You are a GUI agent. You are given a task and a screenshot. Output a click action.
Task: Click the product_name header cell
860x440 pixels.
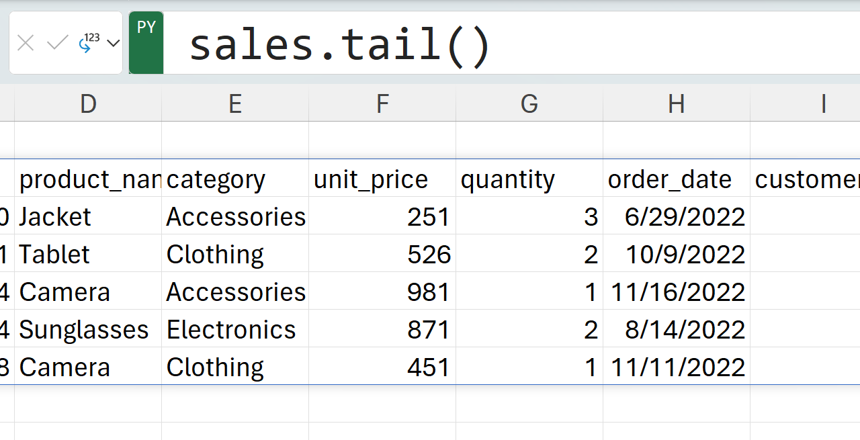(88, 179)
